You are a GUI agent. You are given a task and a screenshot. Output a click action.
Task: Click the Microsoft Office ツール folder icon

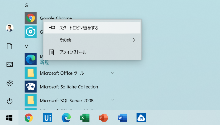pyautogui.click(x=30, y=73)
